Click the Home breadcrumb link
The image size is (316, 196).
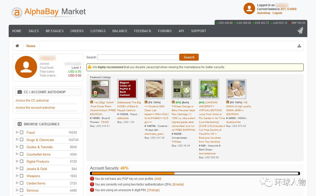pyautogui.click(x=31, y=46)
